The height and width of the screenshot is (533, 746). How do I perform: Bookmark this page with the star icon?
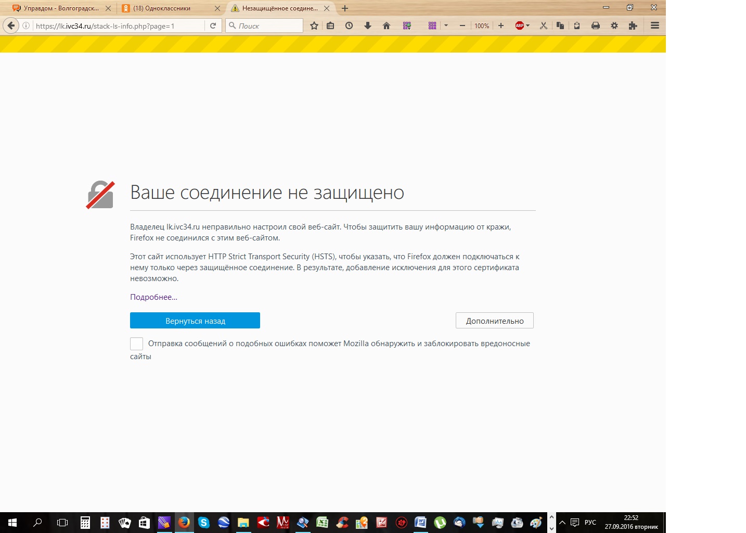[314, 26]
